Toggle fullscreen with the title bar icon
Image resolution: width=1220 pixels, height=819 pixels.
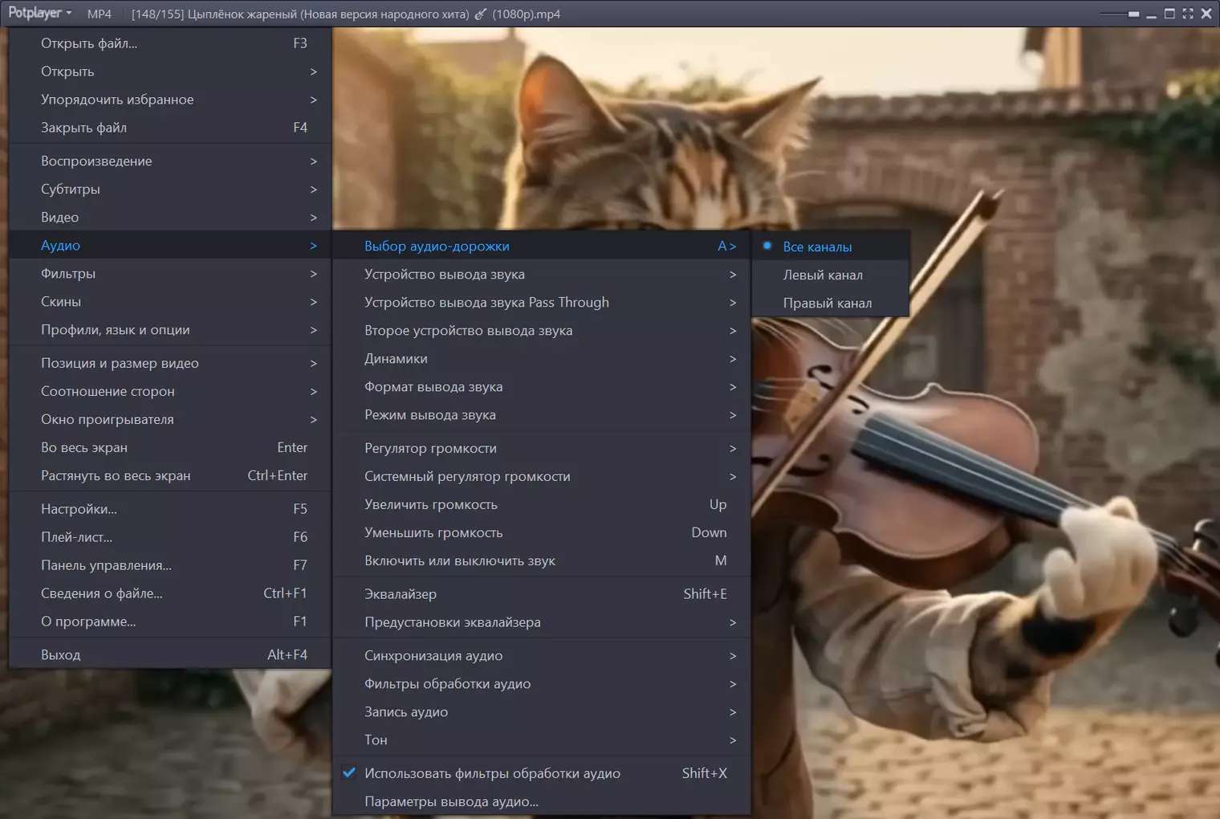tap(1188, 14)
